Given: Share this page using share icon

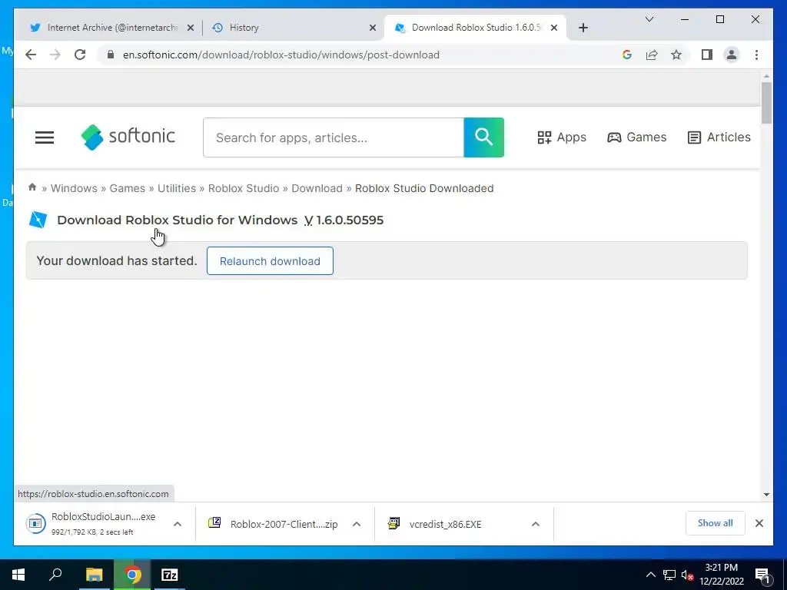Looking at the screenshot, I should point(652,55).
